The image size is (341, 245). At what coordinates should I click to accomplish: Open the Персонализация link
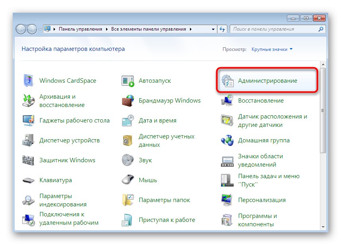pyautogui.click(x=262, y=200)
